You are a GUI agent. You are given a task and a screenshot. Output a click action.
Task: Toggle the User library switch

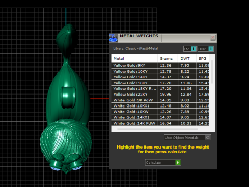tap(205, 49)
